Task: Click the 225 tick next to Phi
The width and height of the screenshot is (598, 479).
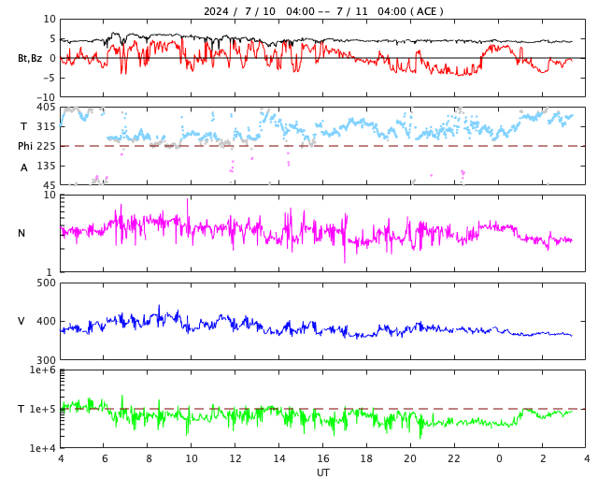Action: (x=47, y=146)
